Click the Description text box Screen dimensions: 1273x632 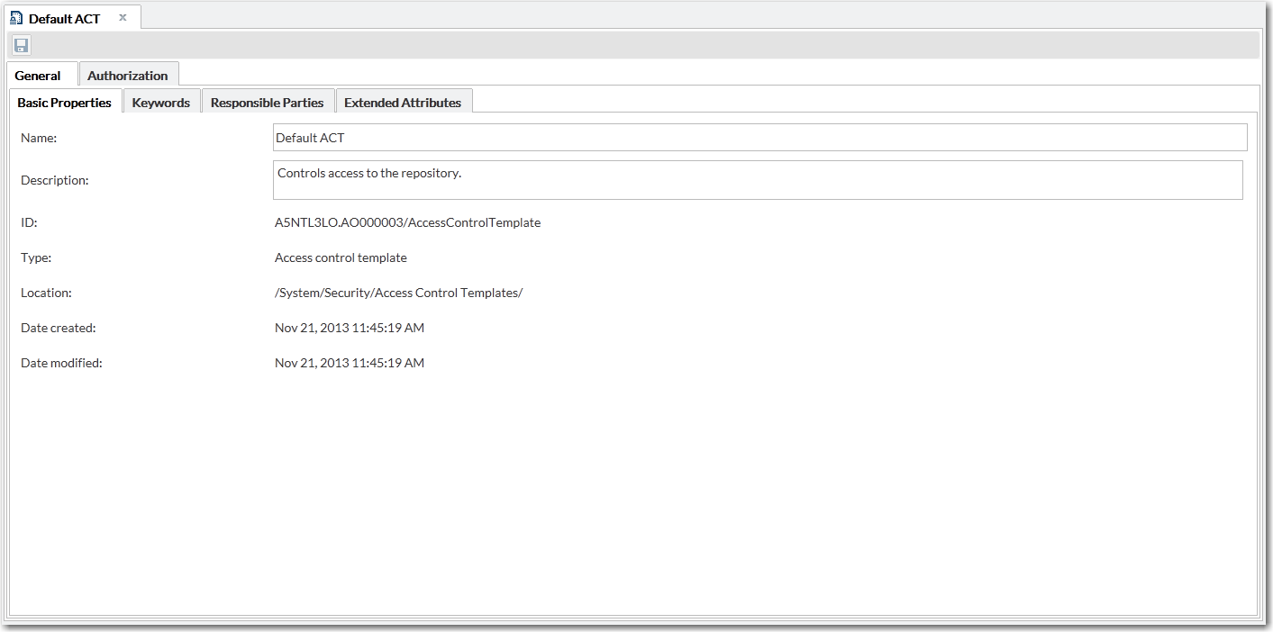click(759, 179)
